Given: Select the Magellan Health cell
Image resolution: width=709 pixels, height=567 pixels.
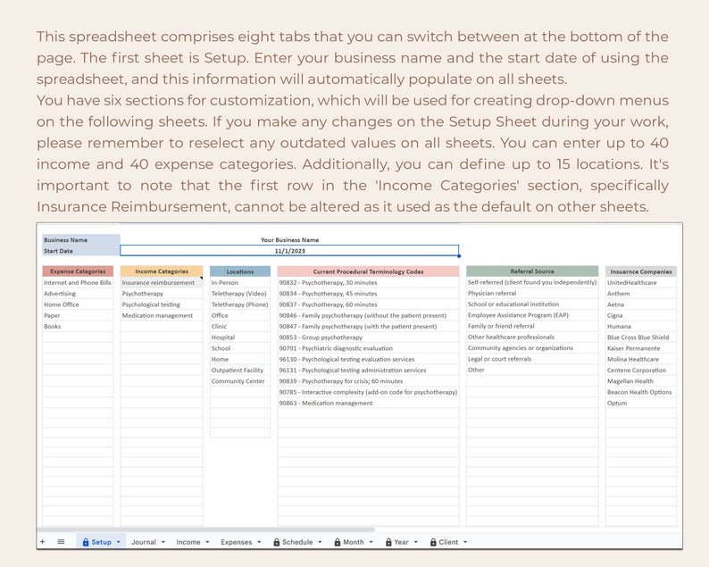Looking at the screenshot, I should click(641, 380).
